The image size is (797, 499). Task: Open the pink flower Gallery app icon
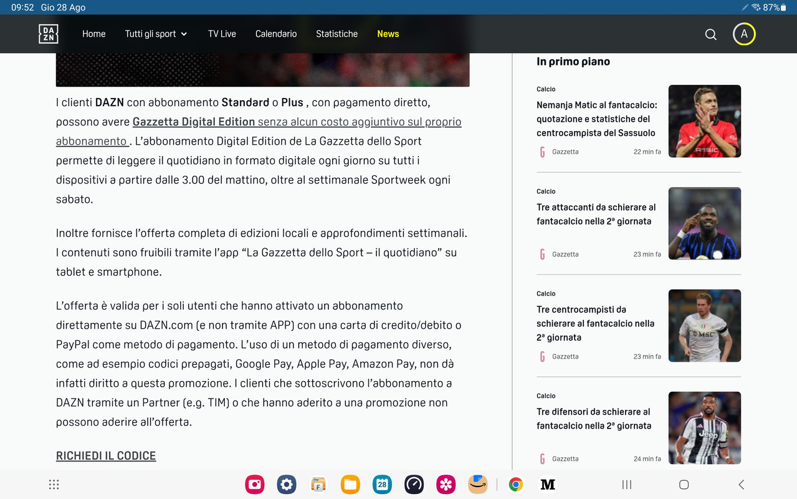click(x=446, y=485)
